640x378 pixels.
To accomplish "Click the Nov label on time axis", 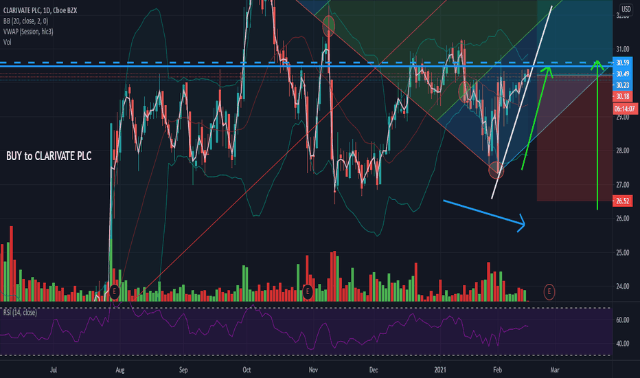I will (313, 370).
